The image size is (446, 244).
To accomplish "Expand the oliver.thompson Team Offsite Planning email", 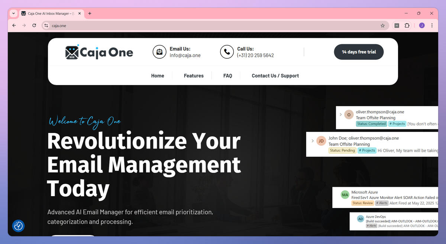I will pyautogui.click(x=340, y=114).
